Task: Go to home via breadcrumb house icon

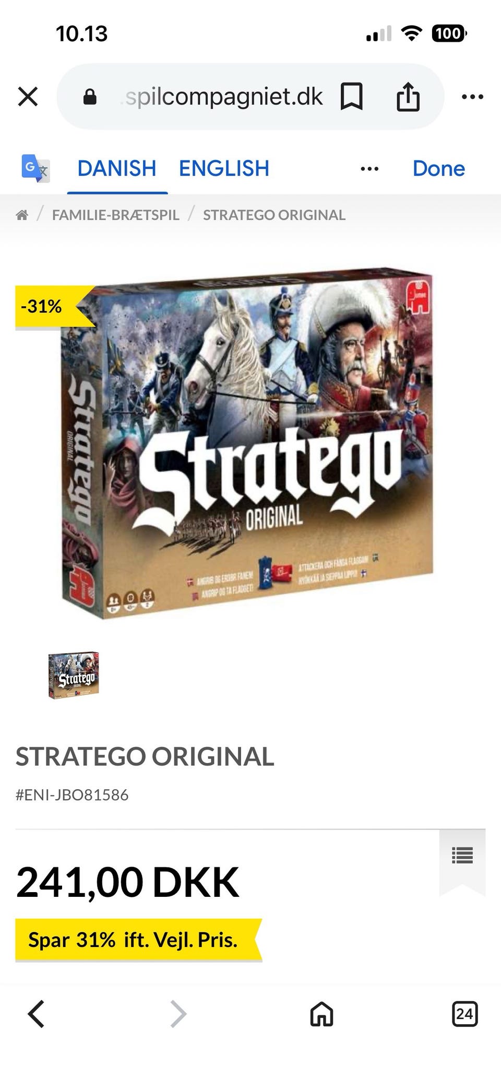Action: click(x=22, y=215)
